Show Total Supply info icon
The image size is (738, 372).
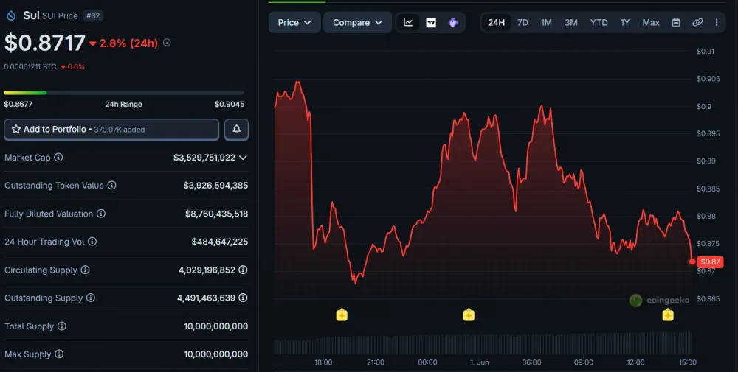coord(62,326)
